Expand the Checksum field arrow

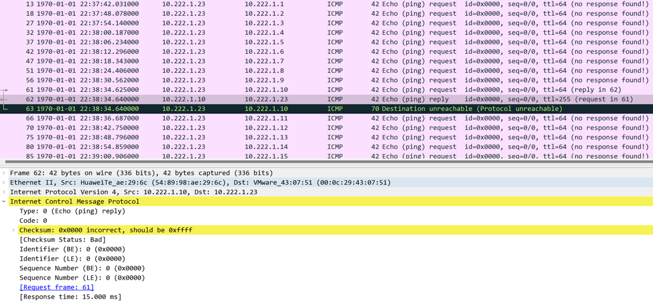[x=14, y=230]
